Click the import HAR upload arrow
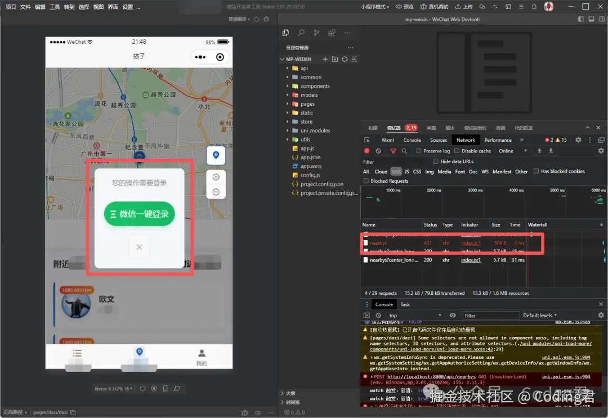 click(x=539, y=151)
